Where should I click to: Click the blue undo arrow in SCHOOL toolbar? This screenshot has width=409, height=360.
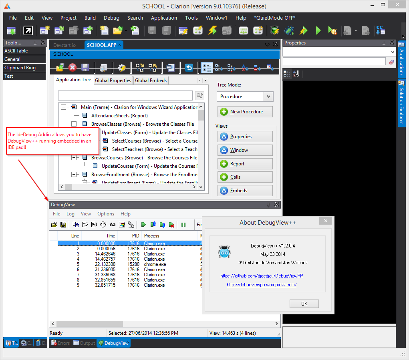click(189, 68)
